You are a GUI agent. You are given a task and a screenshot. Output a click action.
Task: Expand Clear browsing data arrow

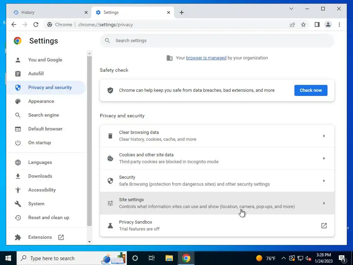[324, 136]
